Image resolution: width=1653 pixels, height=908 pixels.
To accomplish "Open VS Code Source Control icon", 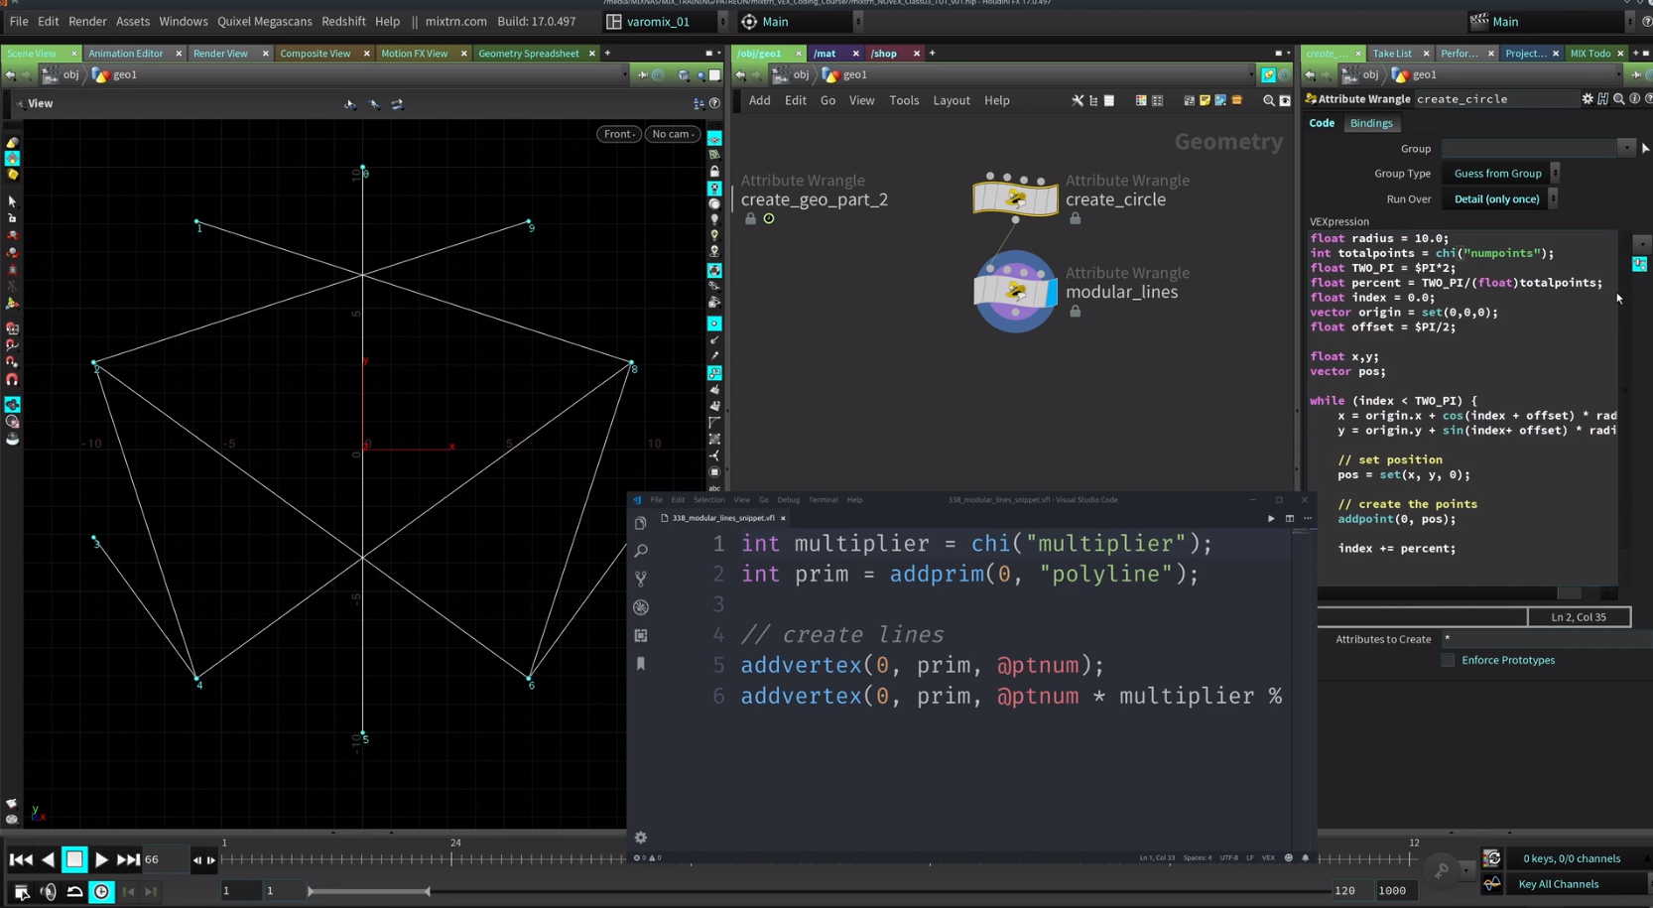I will click(641, 579).
